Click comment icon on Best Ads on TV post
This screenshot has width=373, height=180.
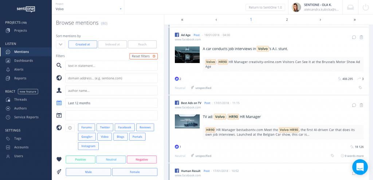click(x=354, y=105)
